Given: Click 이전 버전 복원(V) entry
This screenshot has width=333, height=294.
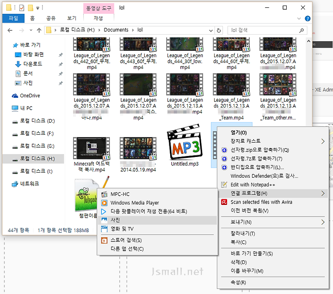Looking at the screenshot, I should point(273,211).
